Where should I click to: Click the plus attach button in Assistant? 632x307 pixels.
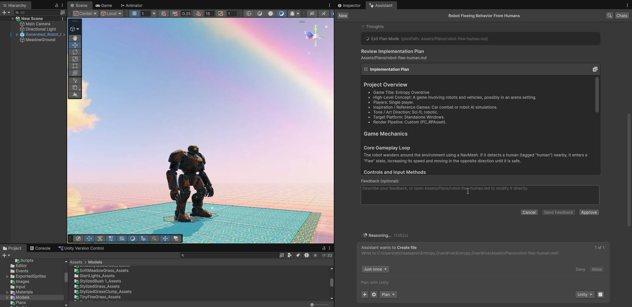[x=365, y=294]
